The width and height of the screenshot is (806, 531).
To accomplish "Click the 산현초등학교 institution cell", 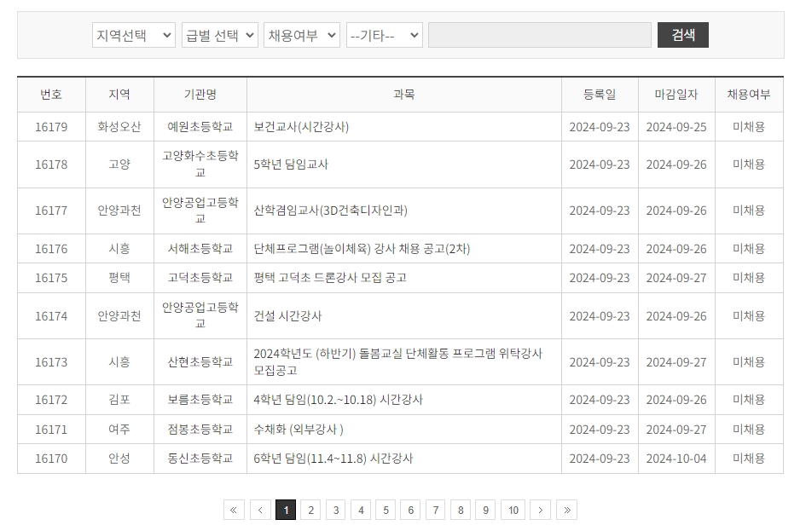I will tap(200, 362).
